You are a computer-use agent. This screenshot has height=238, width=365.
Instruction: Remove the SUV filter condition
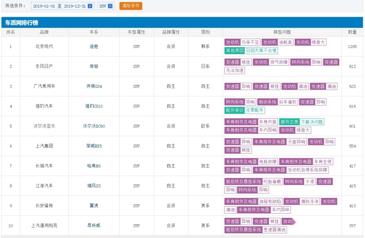[x=111, y=6]
